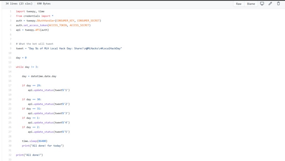The width and height of the screenshot is (285, 161).
Task: Click the 'import tweepy, time' line
Action: click(30, 11)
